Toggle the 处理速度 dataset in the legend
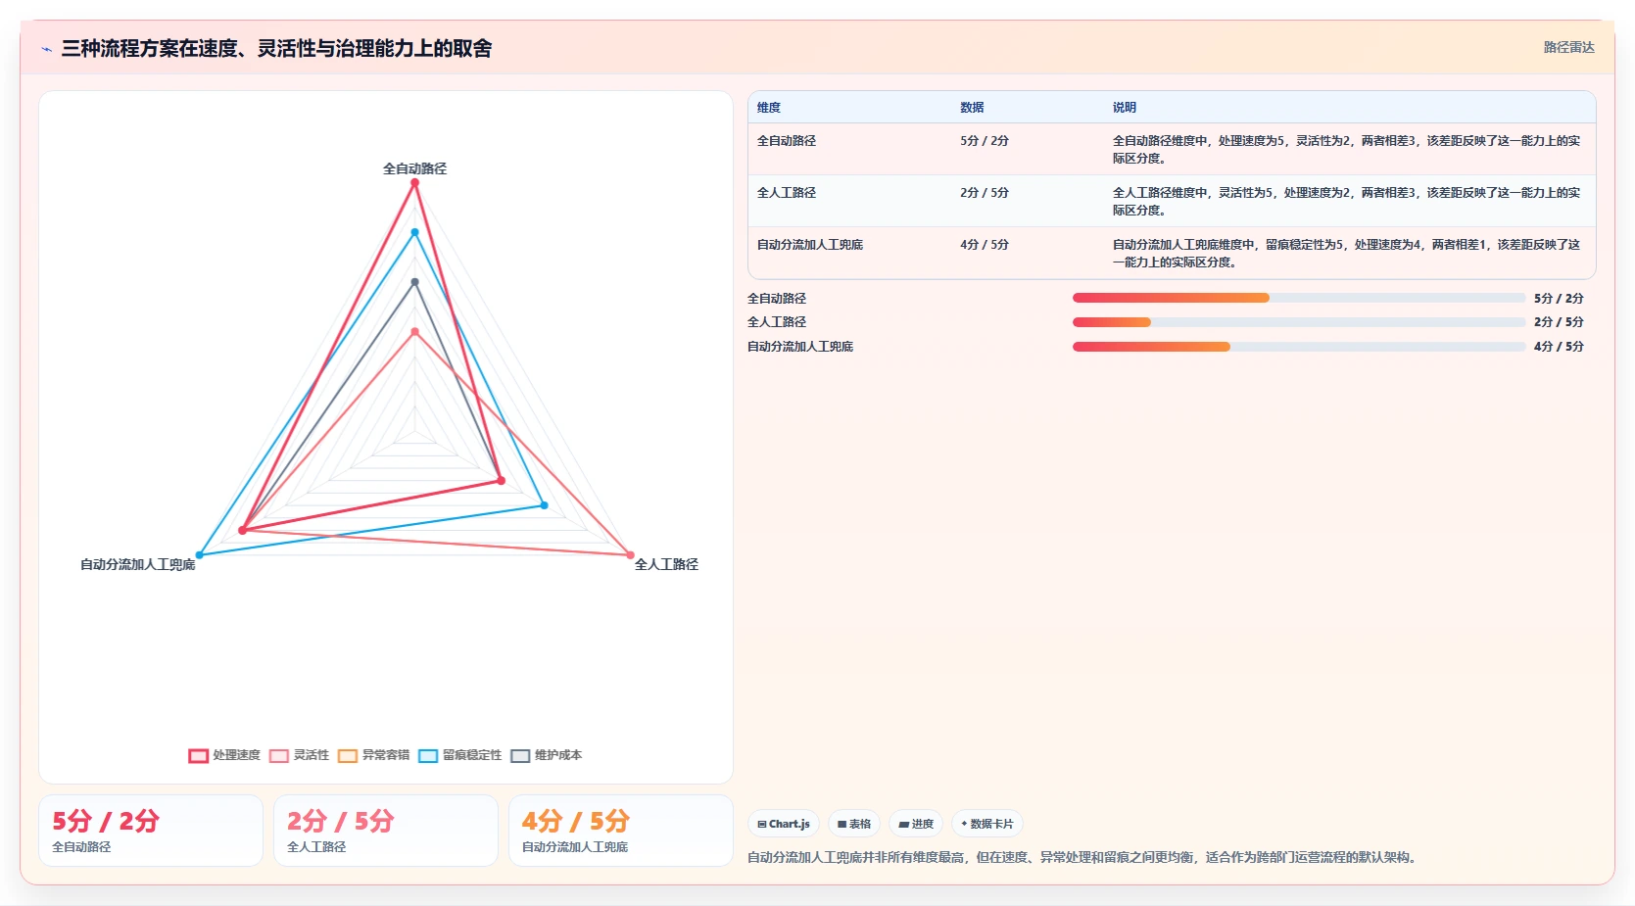 pyautogui.click(x=224, y=755)
